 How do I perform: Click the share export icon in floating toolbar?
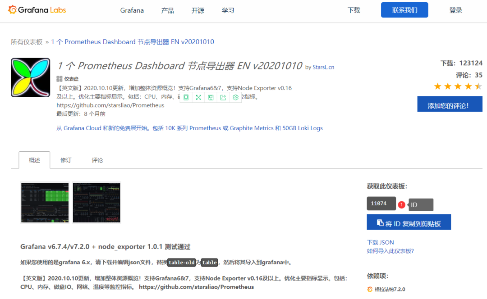(223, 97)
